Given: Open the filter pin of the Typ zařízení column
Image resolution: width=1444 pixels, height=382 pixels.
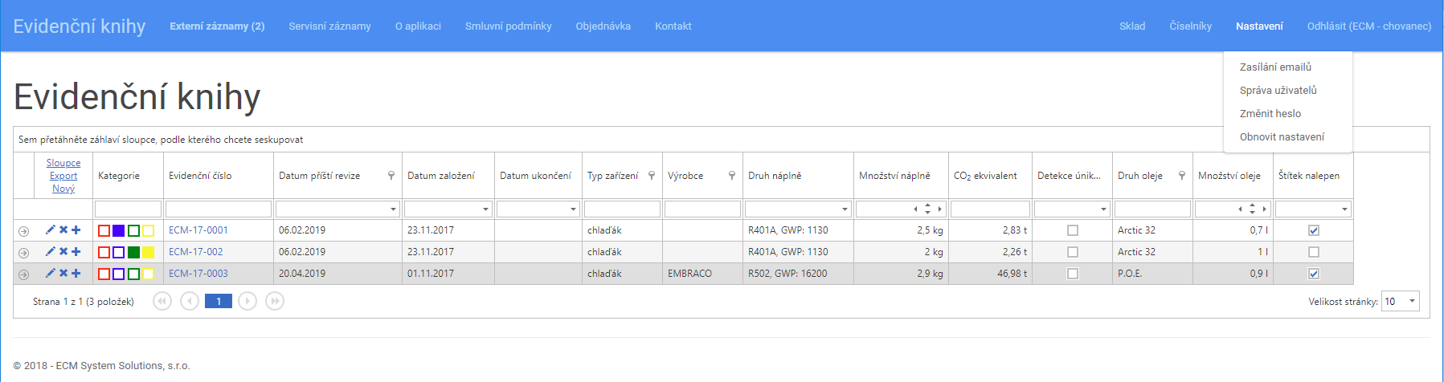Looking at the screenshot, I should pyautogui.click(x=652, y=175).
